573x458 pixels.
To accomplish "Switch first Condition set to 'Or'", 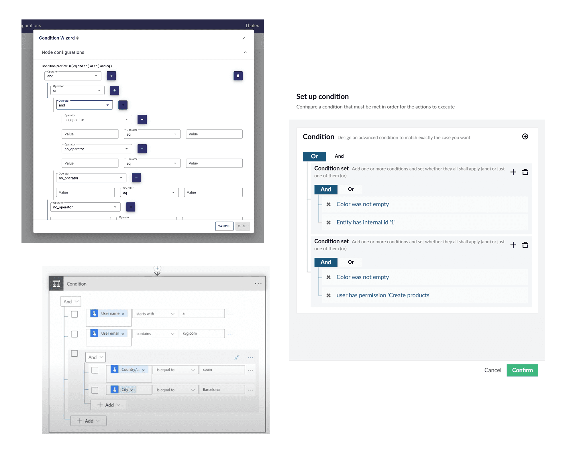I will 351,189.
